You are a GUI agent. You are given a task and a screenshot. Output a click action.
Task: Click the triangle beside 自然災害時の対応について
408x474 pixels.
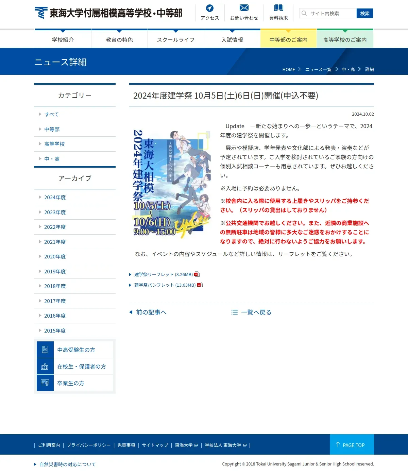pyautogui.click(x=35, y=464)
